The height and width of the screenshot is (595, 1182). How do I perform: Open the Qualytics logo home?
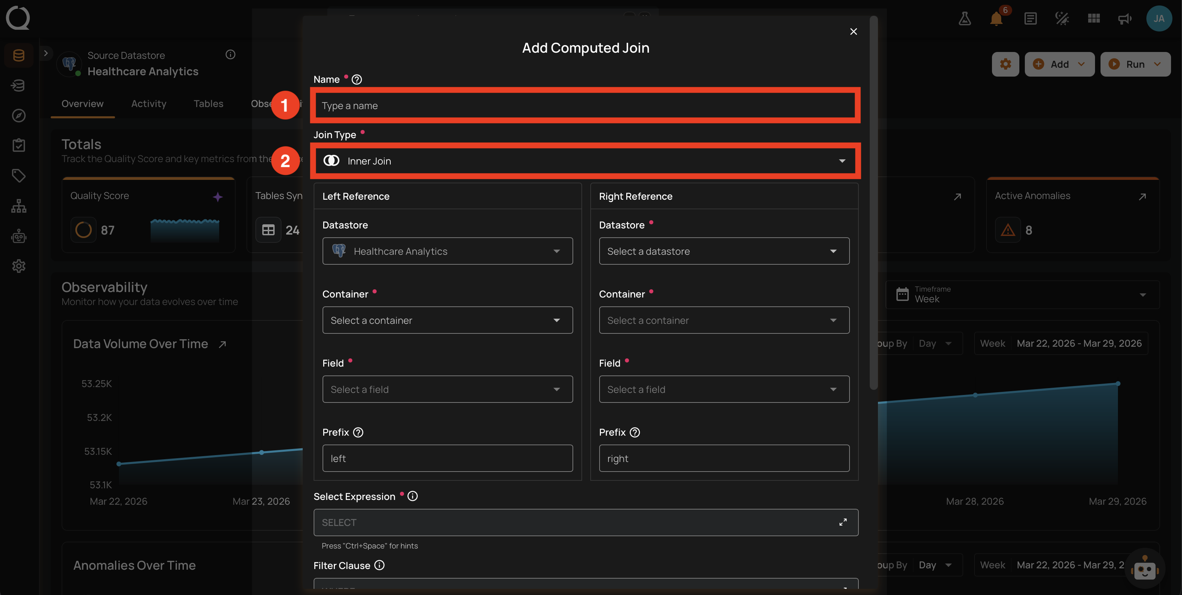(18, 18)
